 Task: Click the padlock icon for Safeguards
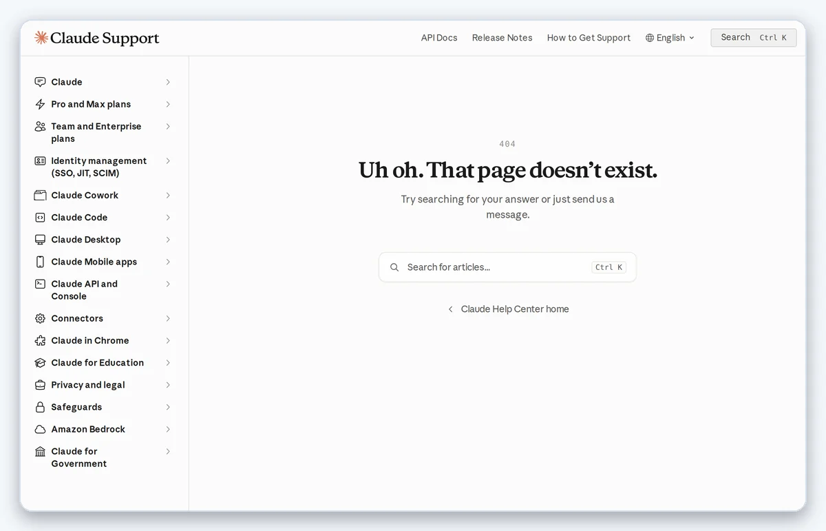tap(40, 407)
